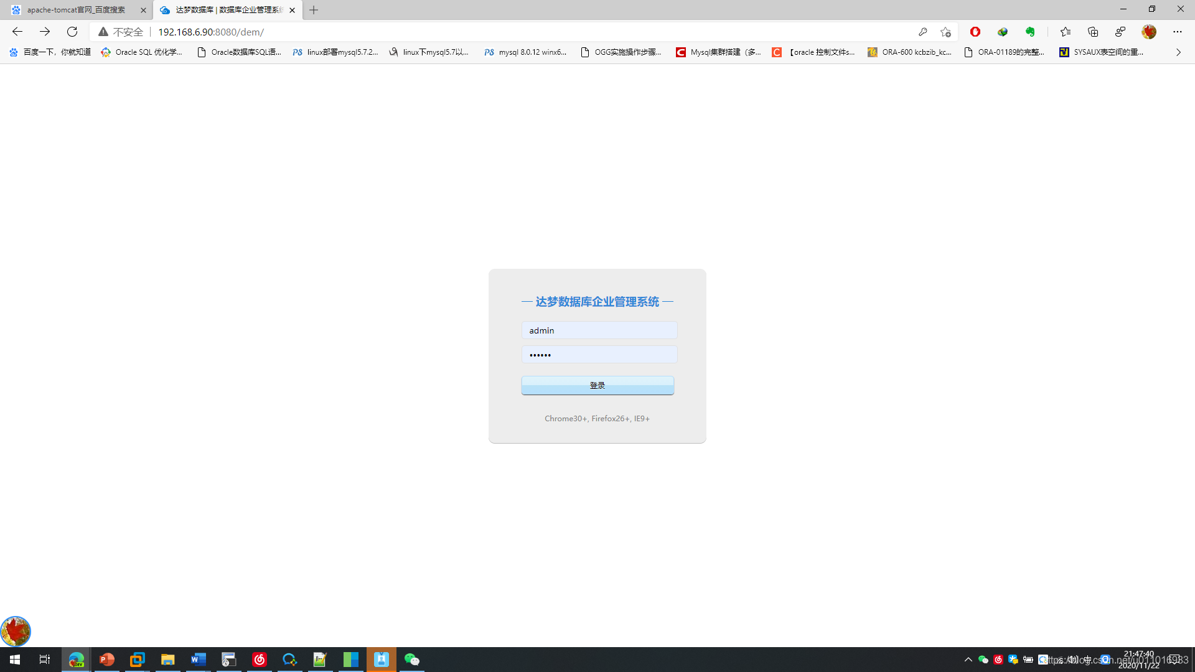This screenshot has height=672, width=1195.
Task: Open the Windows Start menu
Action: point(15,660)
